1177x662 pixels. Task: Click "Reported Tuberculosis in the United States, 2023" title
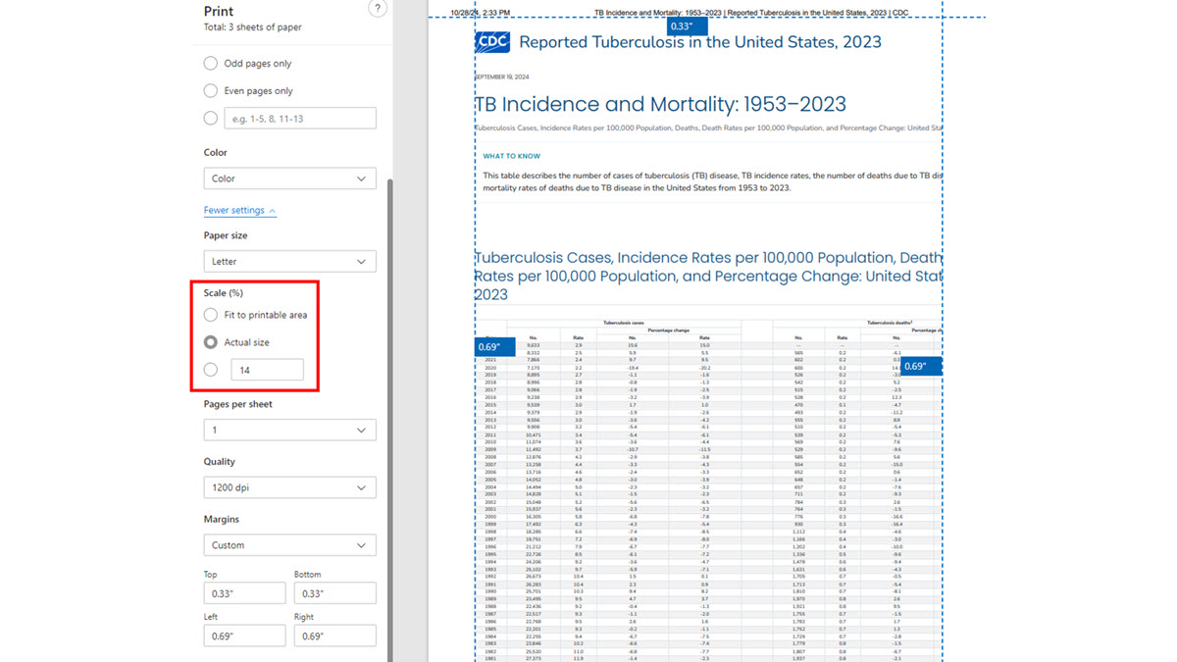(700, 42)
